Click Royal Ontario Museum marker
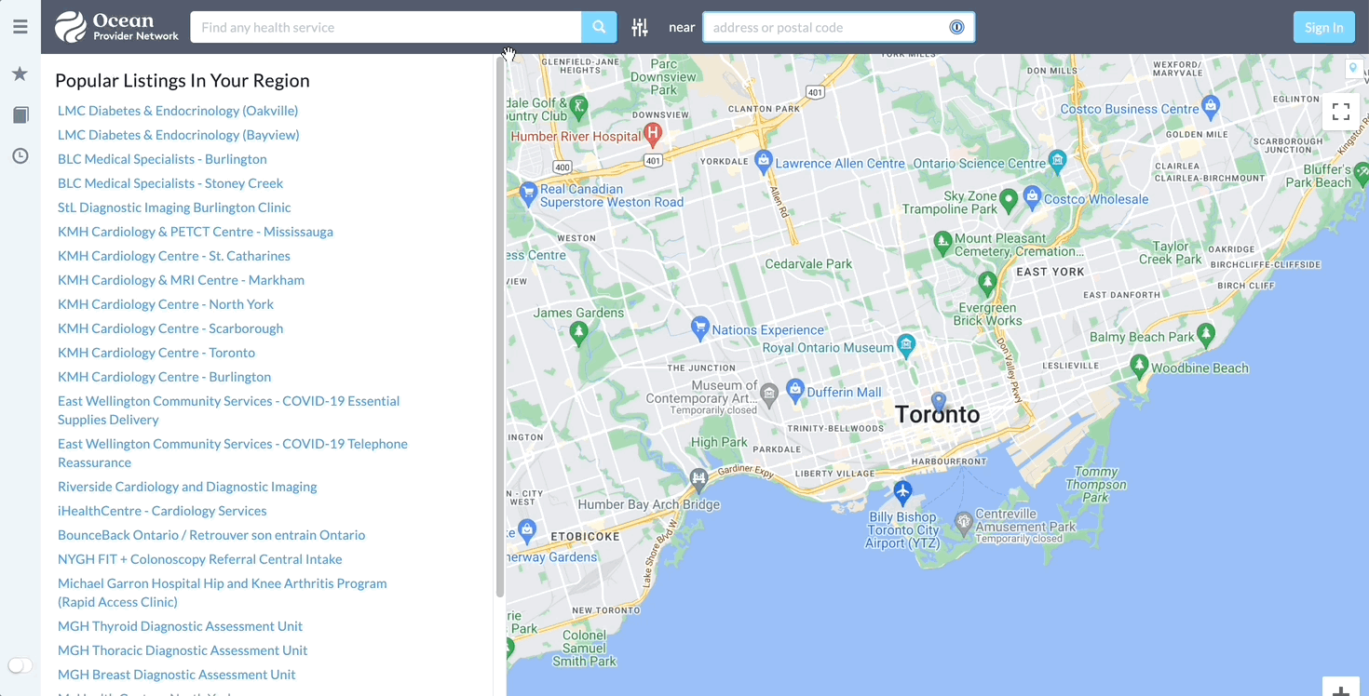Screen dimensions: 1369x696 pos(905,346)
